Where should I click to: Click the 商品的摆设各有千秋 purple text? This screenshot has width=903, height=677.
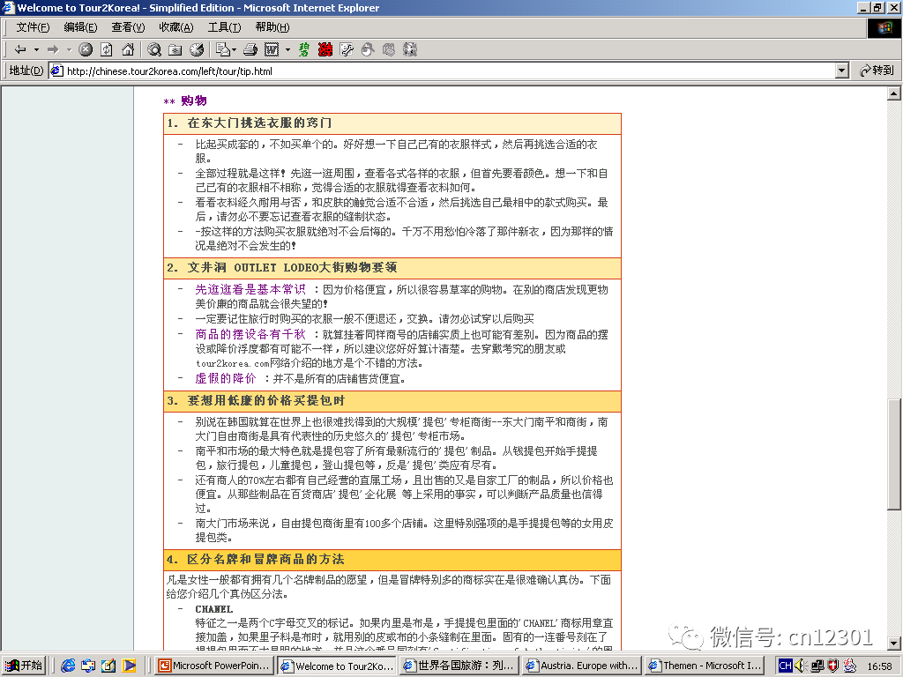[250, 334]
